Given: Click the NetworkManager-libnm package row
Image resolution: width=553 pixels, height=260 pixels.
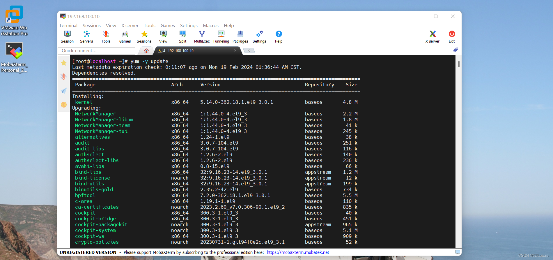Looking at the screenshot, I should (x=216, y=120).
